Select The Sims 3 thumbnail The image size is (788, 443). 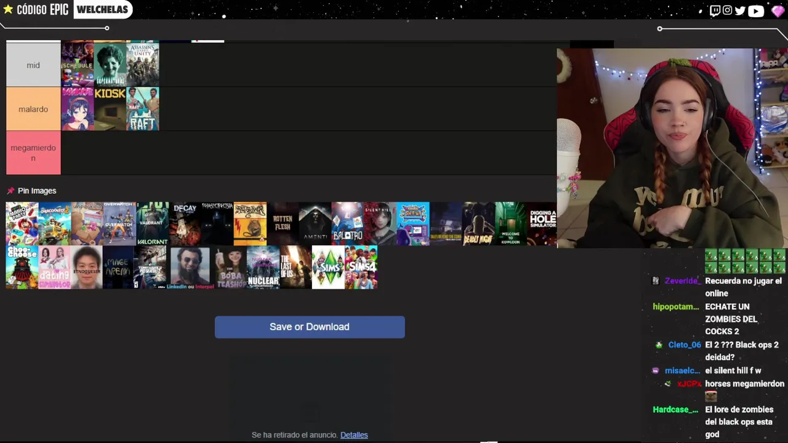pyautogui.click(x=328, y=268)
